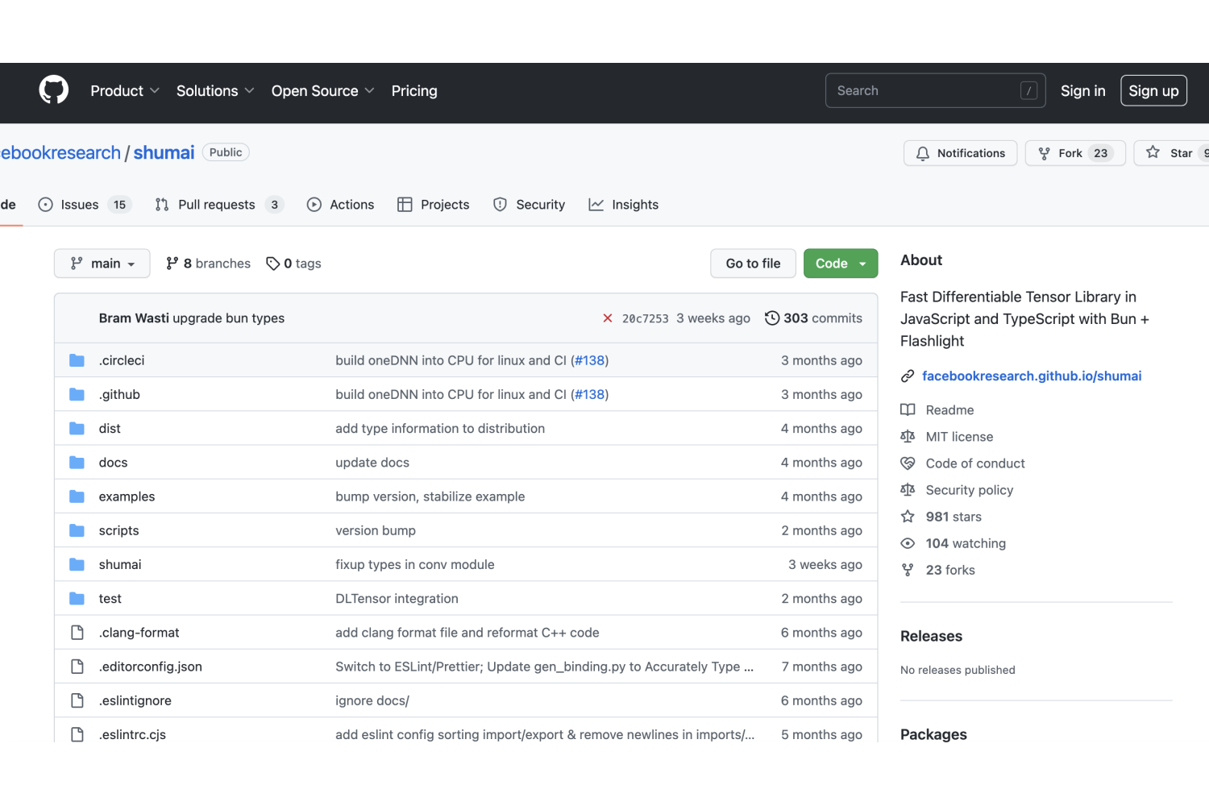Switch to the Pull requests tab
The height and width of the screenshot is (806, 1209).
point(219,205)
